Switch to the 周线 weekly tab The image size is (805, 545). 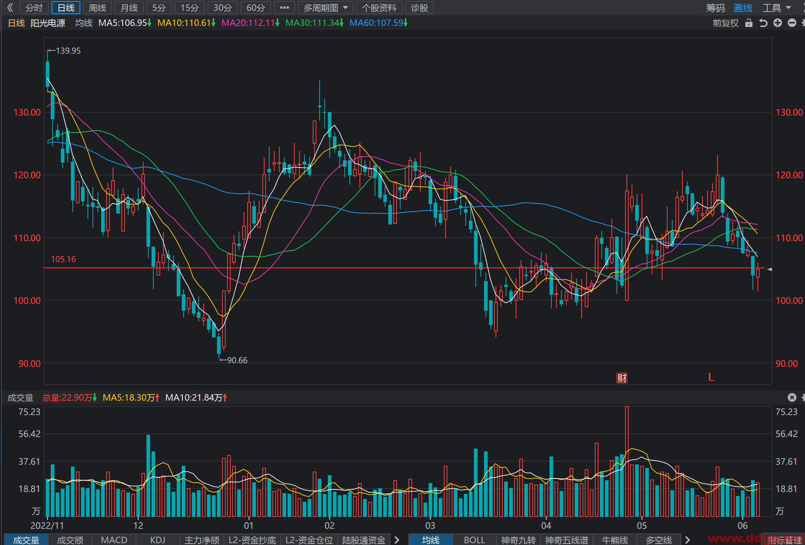pyautogui.click(x=98, y=8)
